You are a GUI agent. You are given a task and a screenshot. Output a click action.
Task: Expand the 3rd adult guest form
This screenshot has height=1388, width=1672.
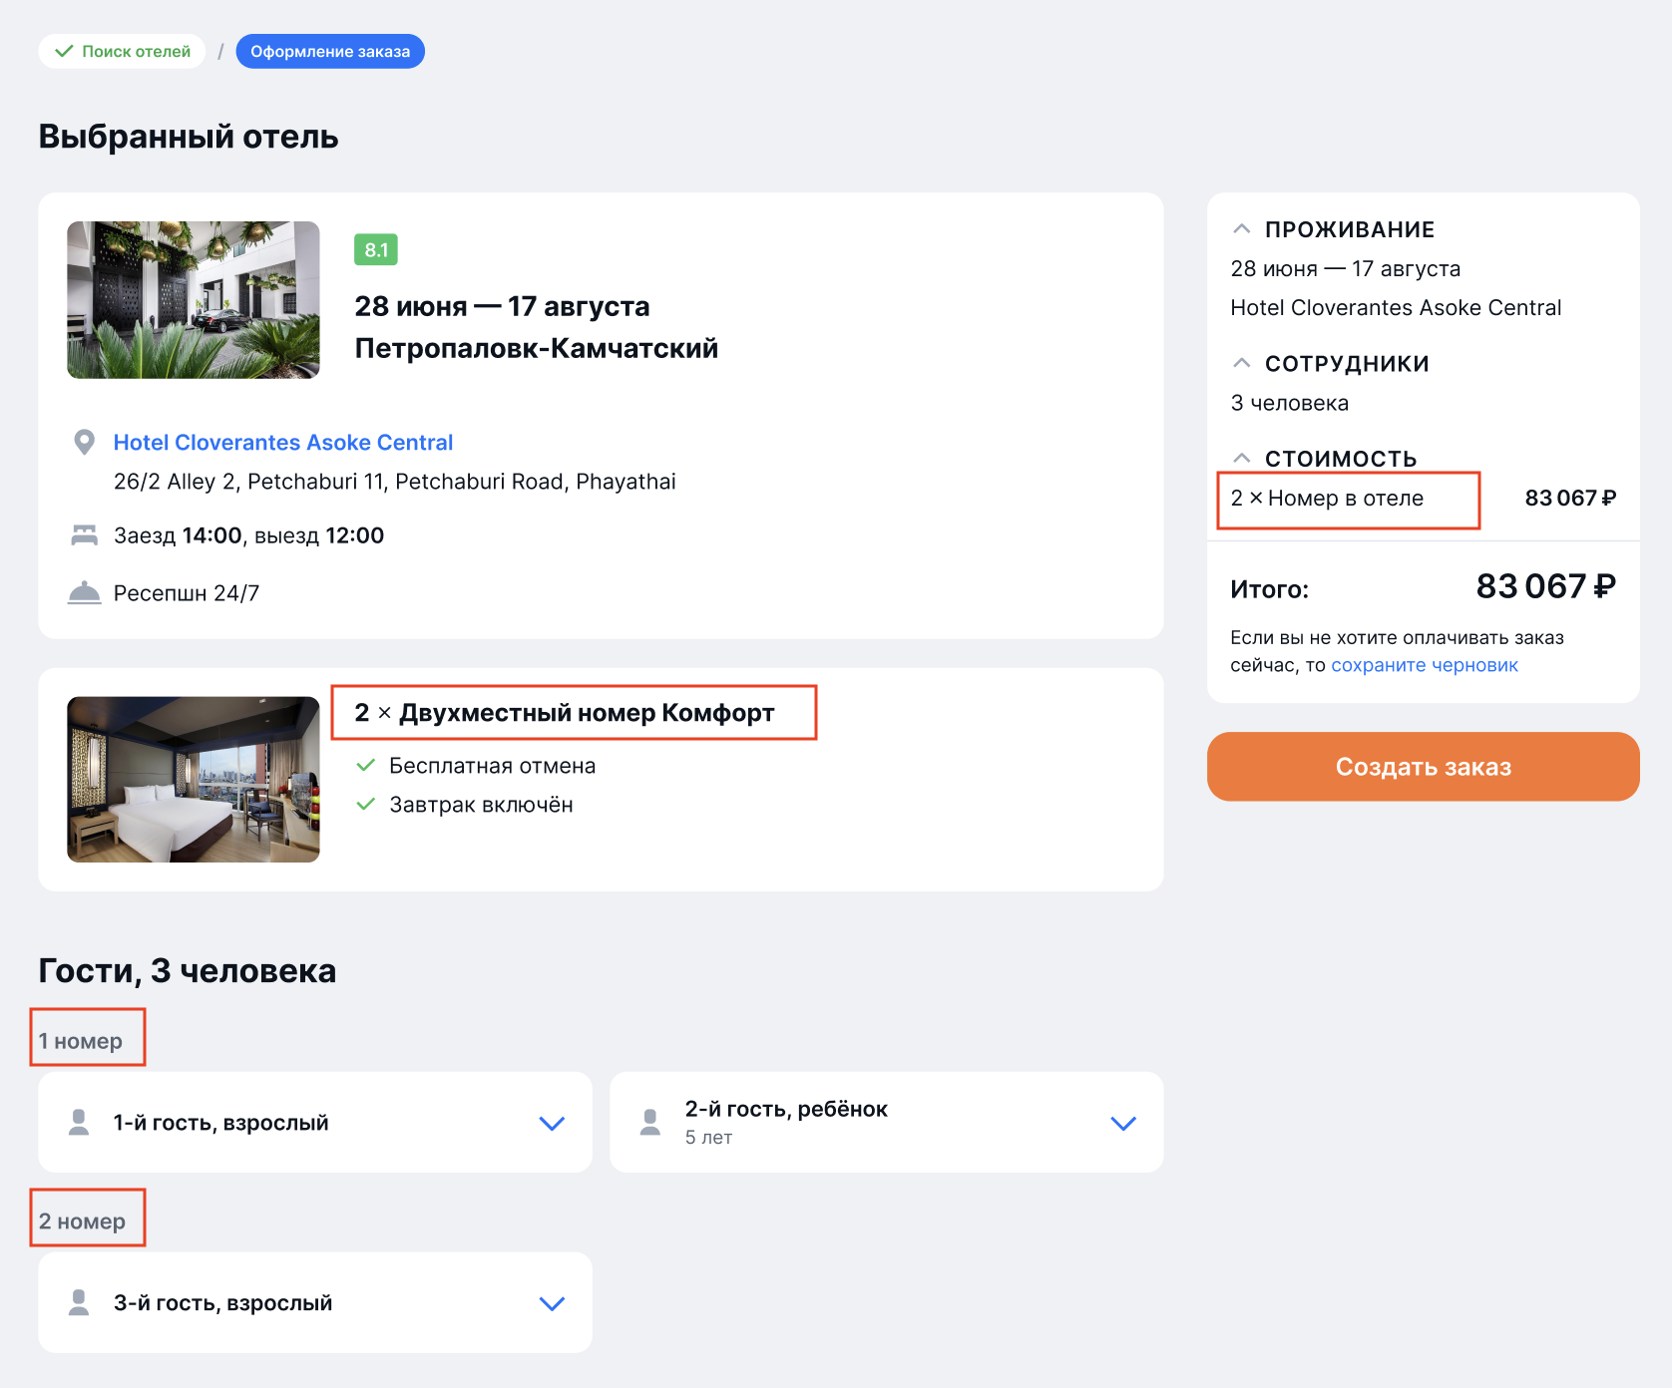click(x=552, y=1304)
